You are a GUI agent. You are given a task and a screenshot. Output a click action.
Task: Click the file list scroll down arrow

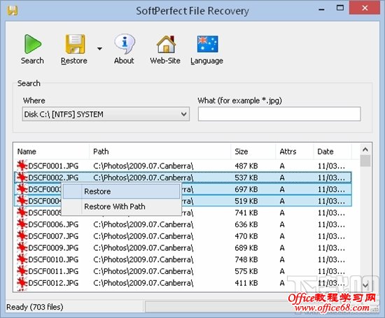[365, 285]
